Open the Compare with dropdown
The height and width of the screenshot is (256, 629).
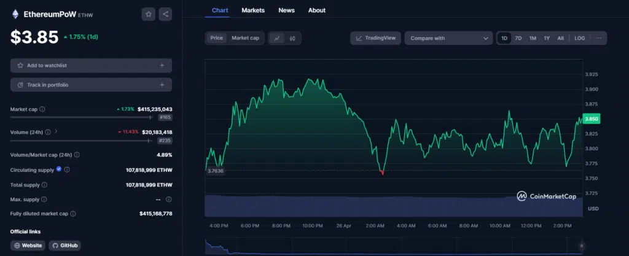448,38
